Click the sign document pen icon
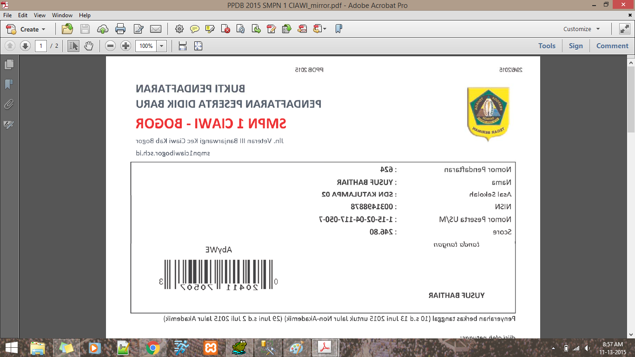Image resolution: width=635 pixels, height=357 pixels. pos(138,29)
